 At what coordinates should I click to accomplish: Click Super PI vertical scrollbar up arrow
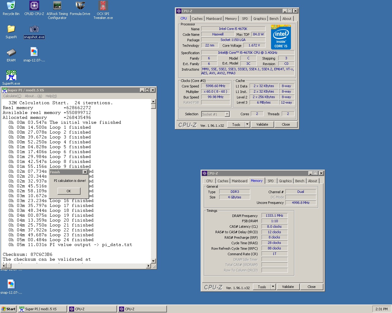coord(153,101)
